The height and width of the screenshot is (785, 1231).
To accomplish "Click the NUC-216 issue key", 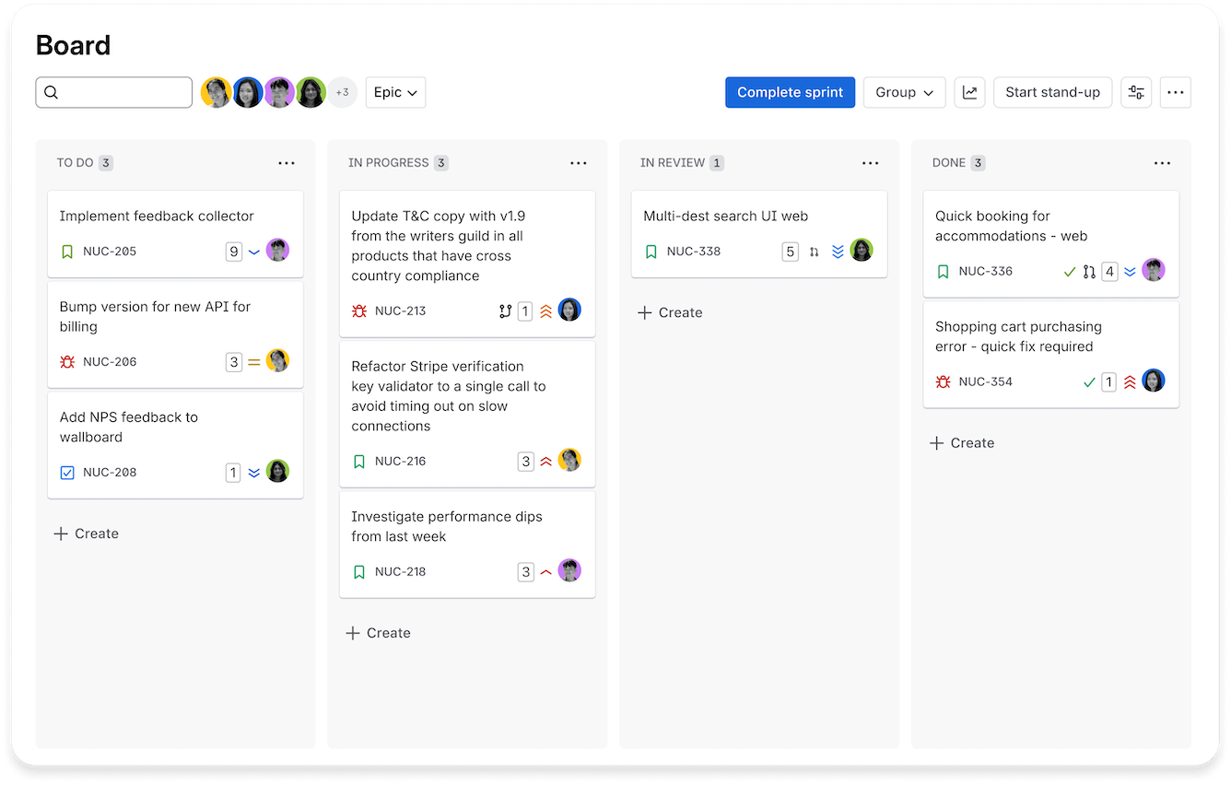I will 400,462.
